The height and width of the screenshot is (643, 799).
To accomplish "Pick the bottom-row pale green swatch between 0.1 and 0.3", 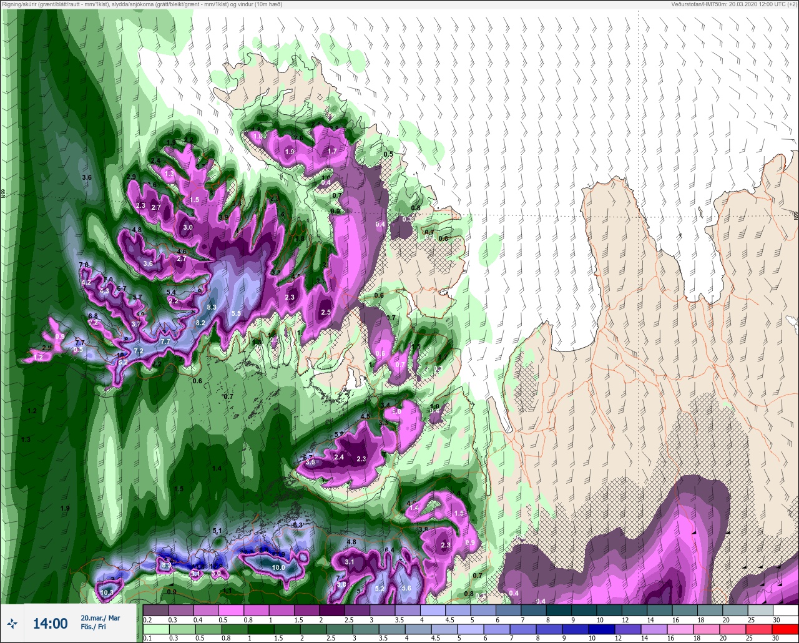I will click(155, 629).
